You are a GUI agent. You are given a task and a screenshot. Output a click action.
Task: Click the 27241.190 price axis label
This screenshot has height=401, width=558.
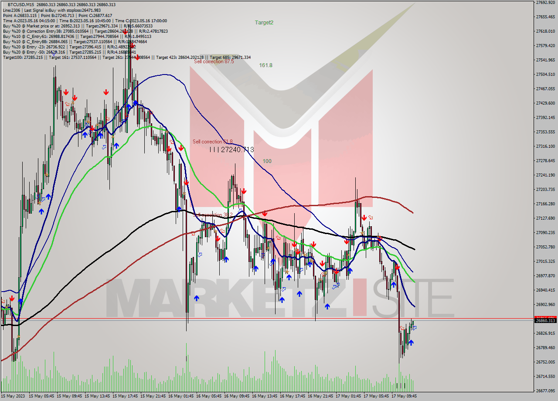tap(545, 175)
